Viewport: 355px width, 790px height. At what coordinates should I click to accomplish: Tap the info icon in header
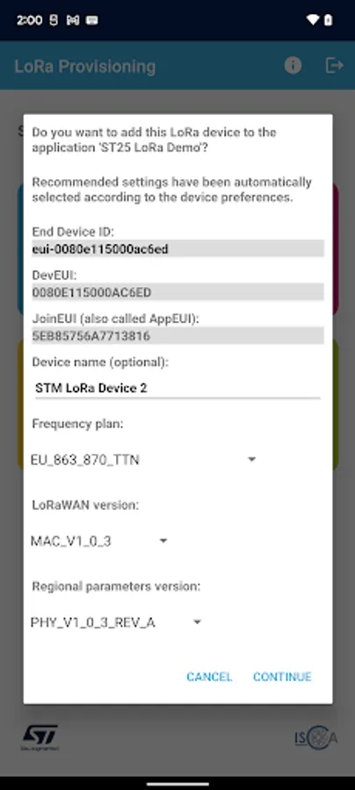click(293, 66)
